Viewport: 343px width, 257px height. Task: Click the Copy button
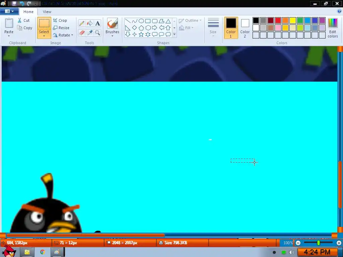pos(25,28)
